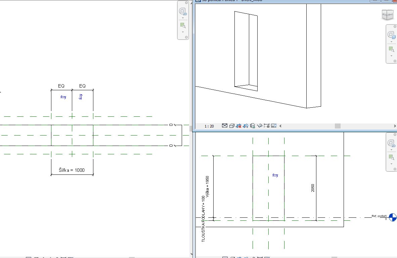Click plan view vertical scrollbar down arrow
The image size is (397, 258).
(191, 254)
